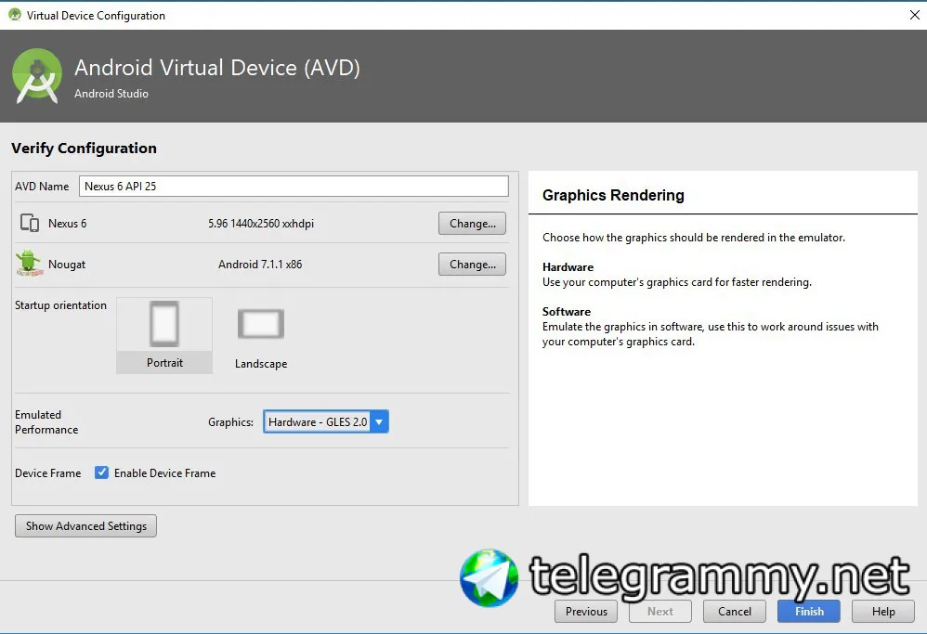Toggle the Enable Device Frame checkbox
The image size is (927, 634).
click(101, 472)
